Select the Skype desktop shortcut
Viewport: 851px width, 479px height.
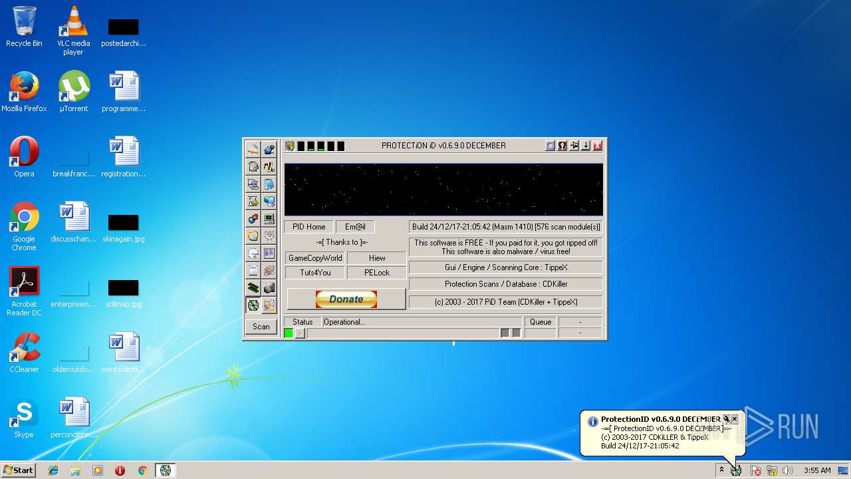tap(24, 418)
